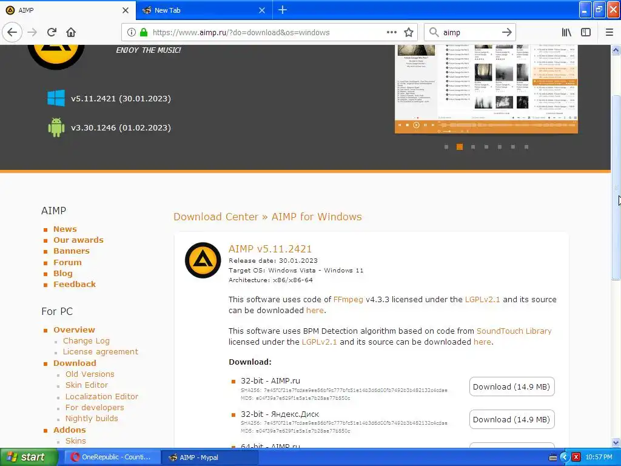The image size is (621, 466).
Task: Open the Addons sidebar link
Action: [69, 430]
